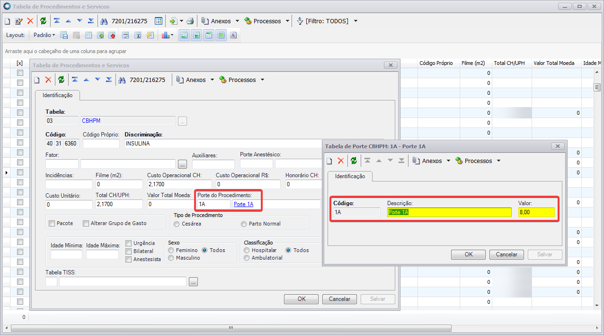Click new record icon in Tabela de Porte dialog
The height and width of the screenshot is (335, 604).
tap(329, 161)
